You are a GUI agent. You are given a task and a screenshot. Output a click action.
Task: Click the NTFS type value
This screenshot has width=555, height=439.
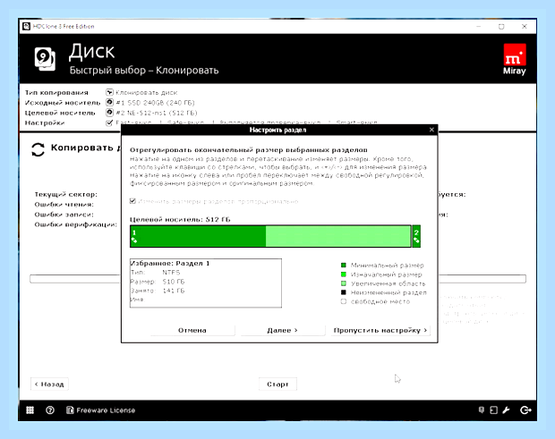point(171,273)
